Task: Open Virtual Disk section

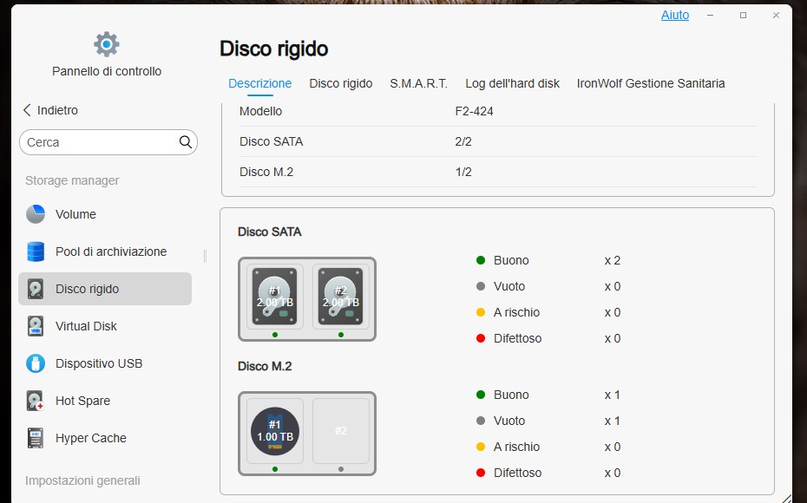Action: click(86, 326)
